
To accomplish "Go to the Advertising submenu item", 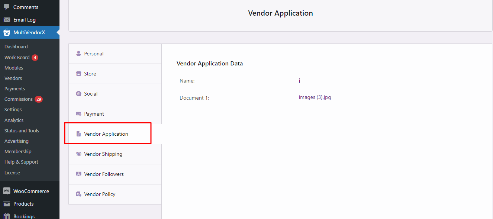I will coord(16,141).
